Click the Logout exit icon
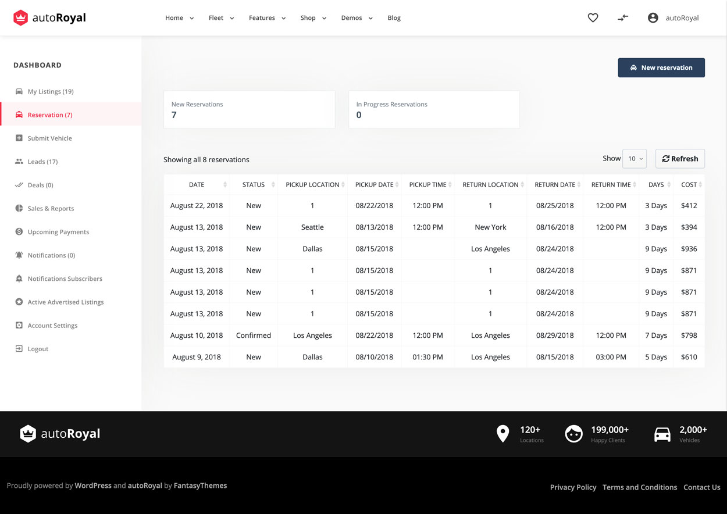 pyautogui.click(x=19, y=348)
